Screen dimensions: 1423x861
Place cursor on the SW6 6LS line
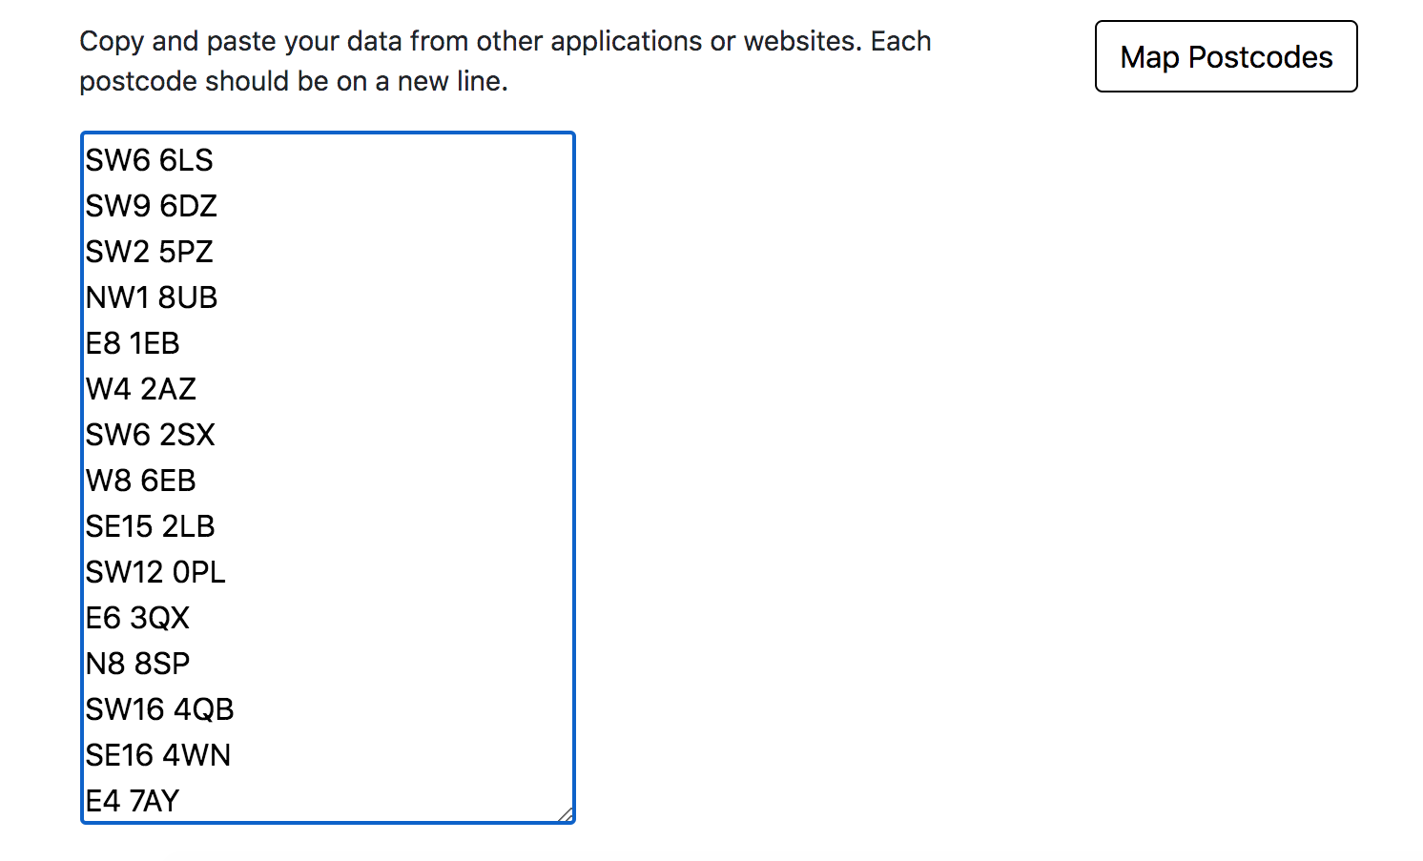coord(148,160)
